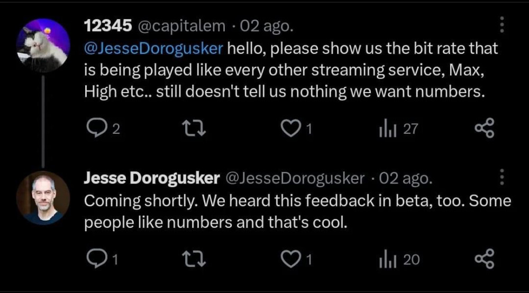Share Jesse Dorogusker's reply
This screenshot has height=293, width=529.
click(484, 259)
